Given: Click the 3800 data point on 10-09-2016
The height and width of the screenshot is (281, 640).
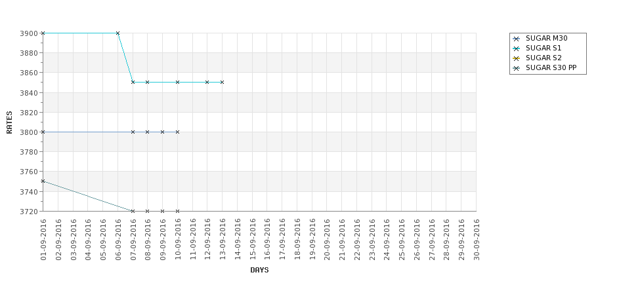Looking at the screenshot, I should point(177,132).
